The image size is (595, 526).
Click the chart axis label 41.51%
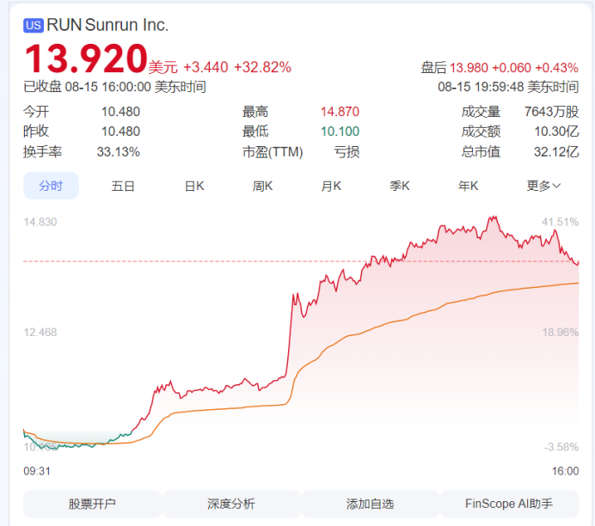pos(560,222)
